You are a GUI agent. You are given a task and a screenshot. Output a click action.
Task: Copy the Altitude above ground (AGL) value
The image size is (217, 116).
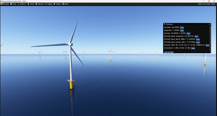tap(198, 42)
